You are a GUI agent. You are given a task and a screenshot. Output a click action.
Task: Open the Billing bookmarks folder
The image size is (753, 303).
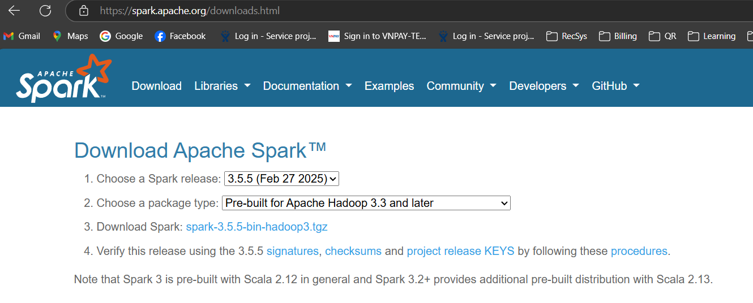pyautogui.click(x=618, y=36)
